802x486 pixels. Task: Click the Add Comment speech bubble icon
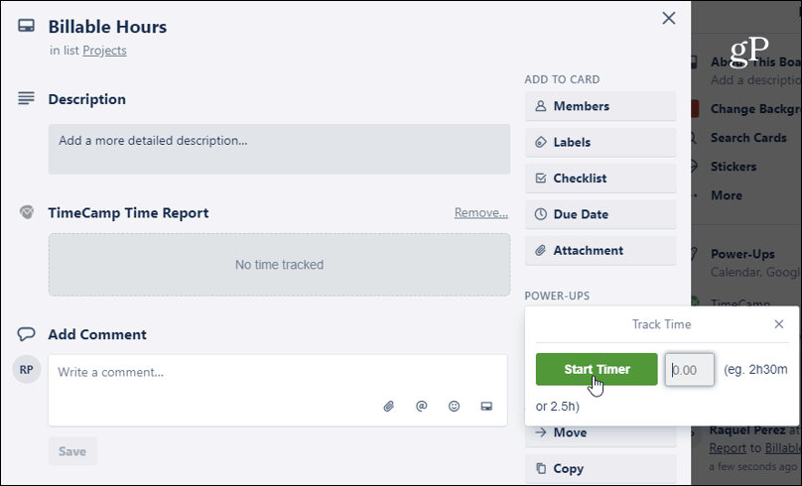pyautogui.click(x=26, y=334)
